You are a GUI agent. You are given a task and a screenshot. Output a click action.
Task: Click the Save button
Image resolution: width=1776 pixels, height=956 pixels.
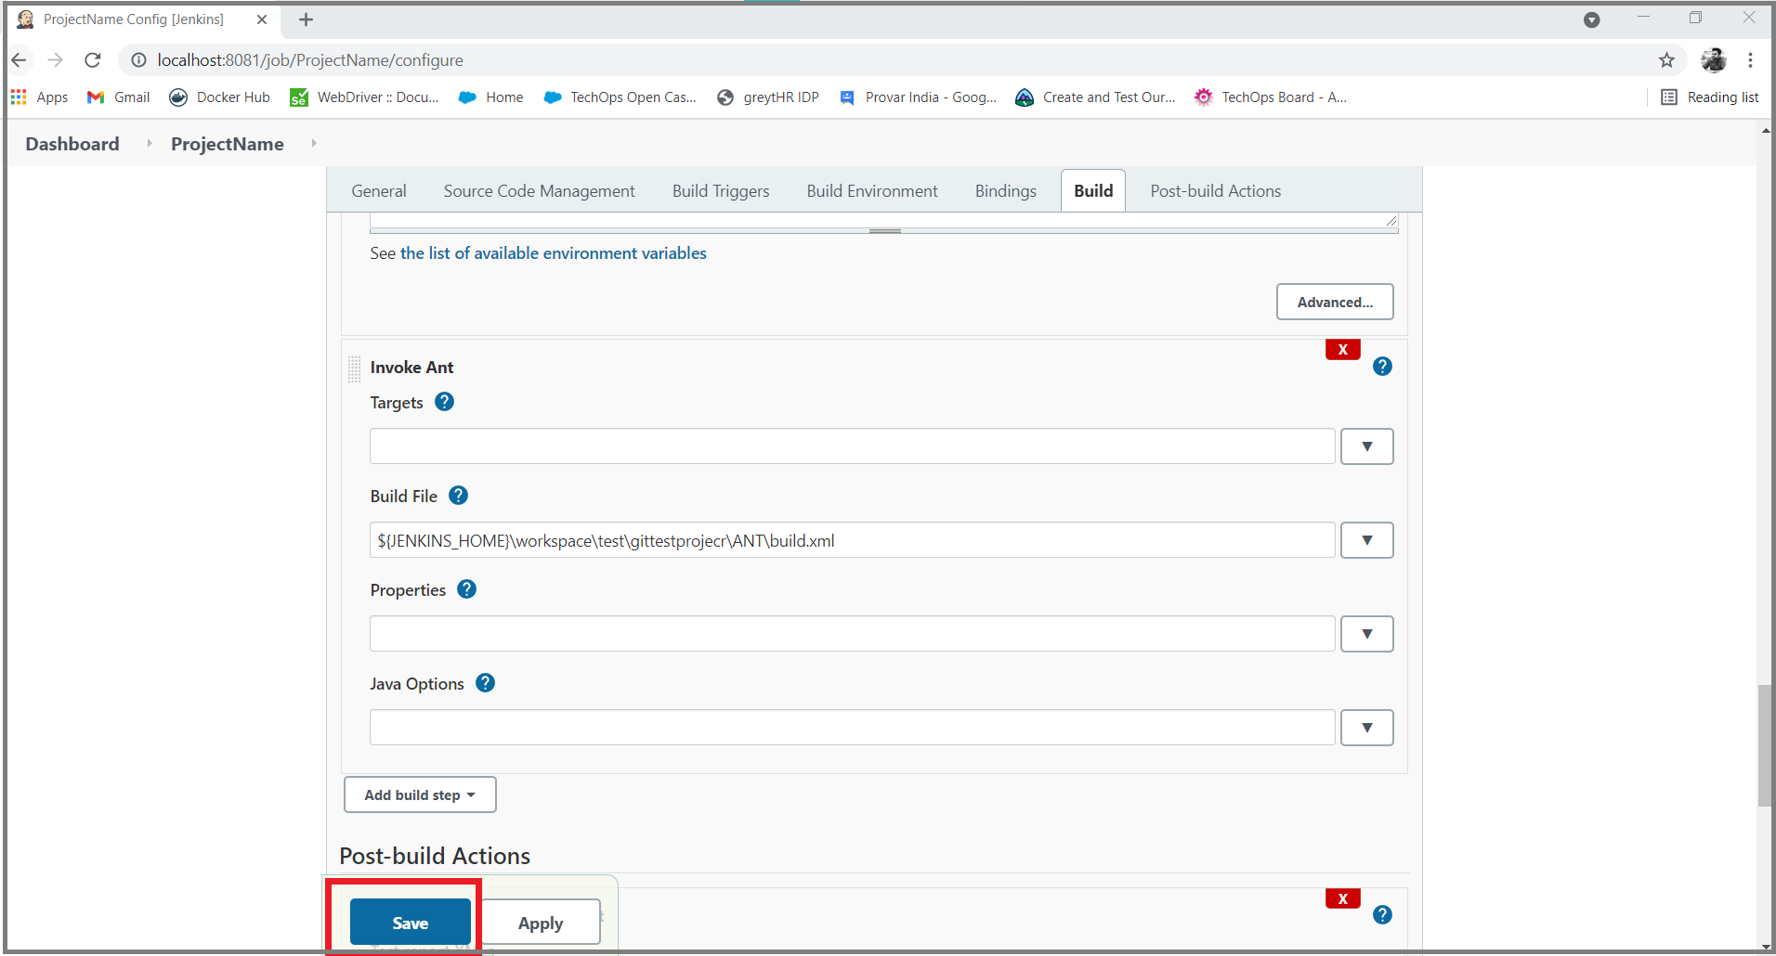click(410, 923)
